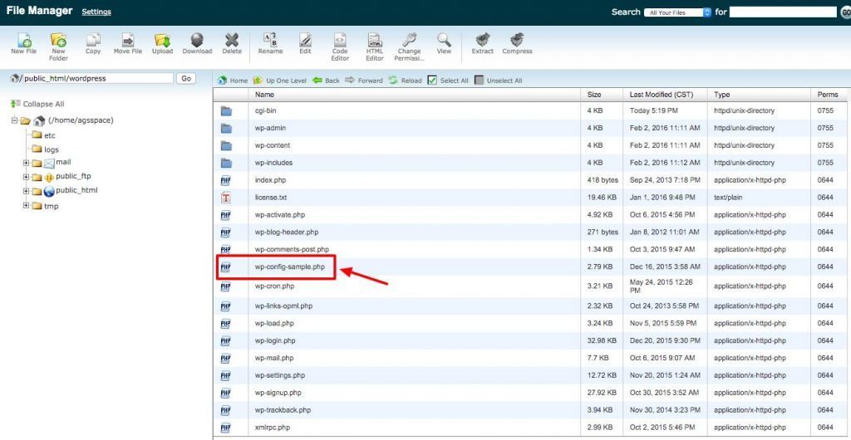Open the Upload tool
Image resolution: width=851 pixels, height=440 pixels.
(162, 43)
